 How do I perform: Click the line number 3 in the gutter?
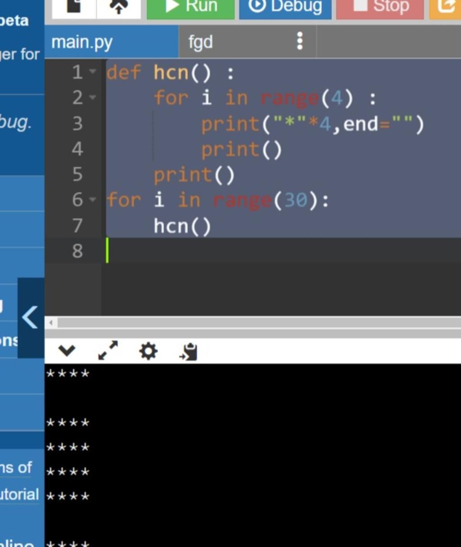(77, 123)
